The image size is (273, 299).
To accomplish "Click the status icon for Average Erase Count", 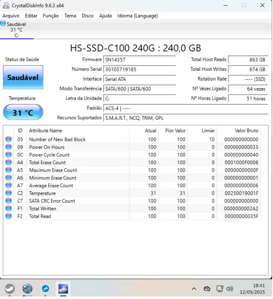I will pos(9,185).
